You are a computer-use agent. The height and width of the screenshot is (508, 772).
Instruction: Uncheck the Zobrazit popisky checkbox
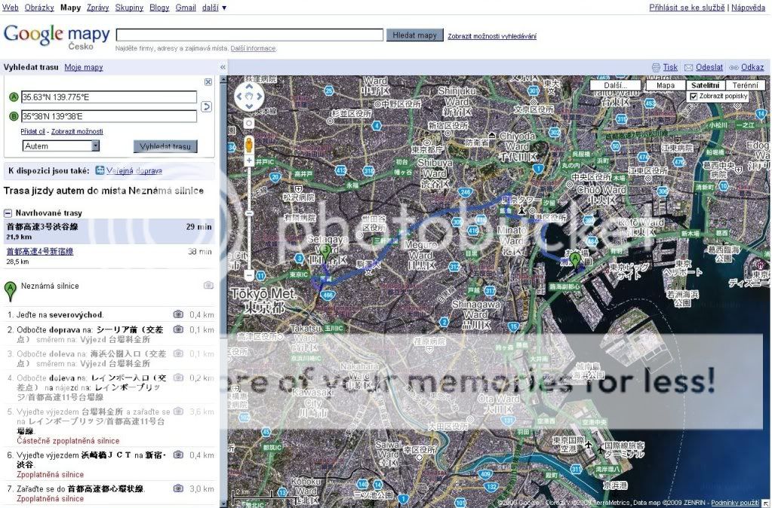pyautogui.click(x=694, y=96)
